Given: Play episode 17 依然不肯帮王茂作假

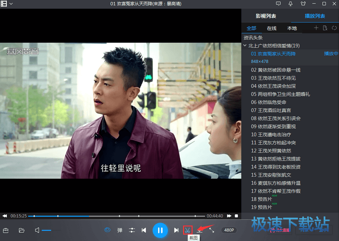Looking at the screenshot, I should [276, 191].
